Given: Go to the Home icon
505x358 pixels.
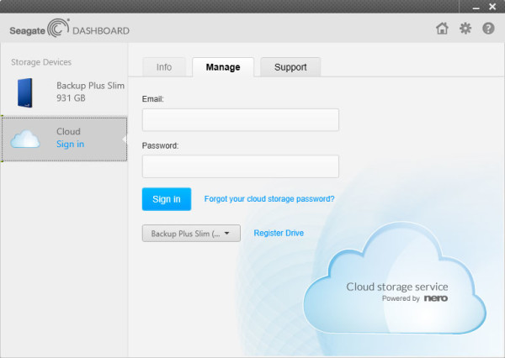Looking at the screenshot, I should 442,29.
